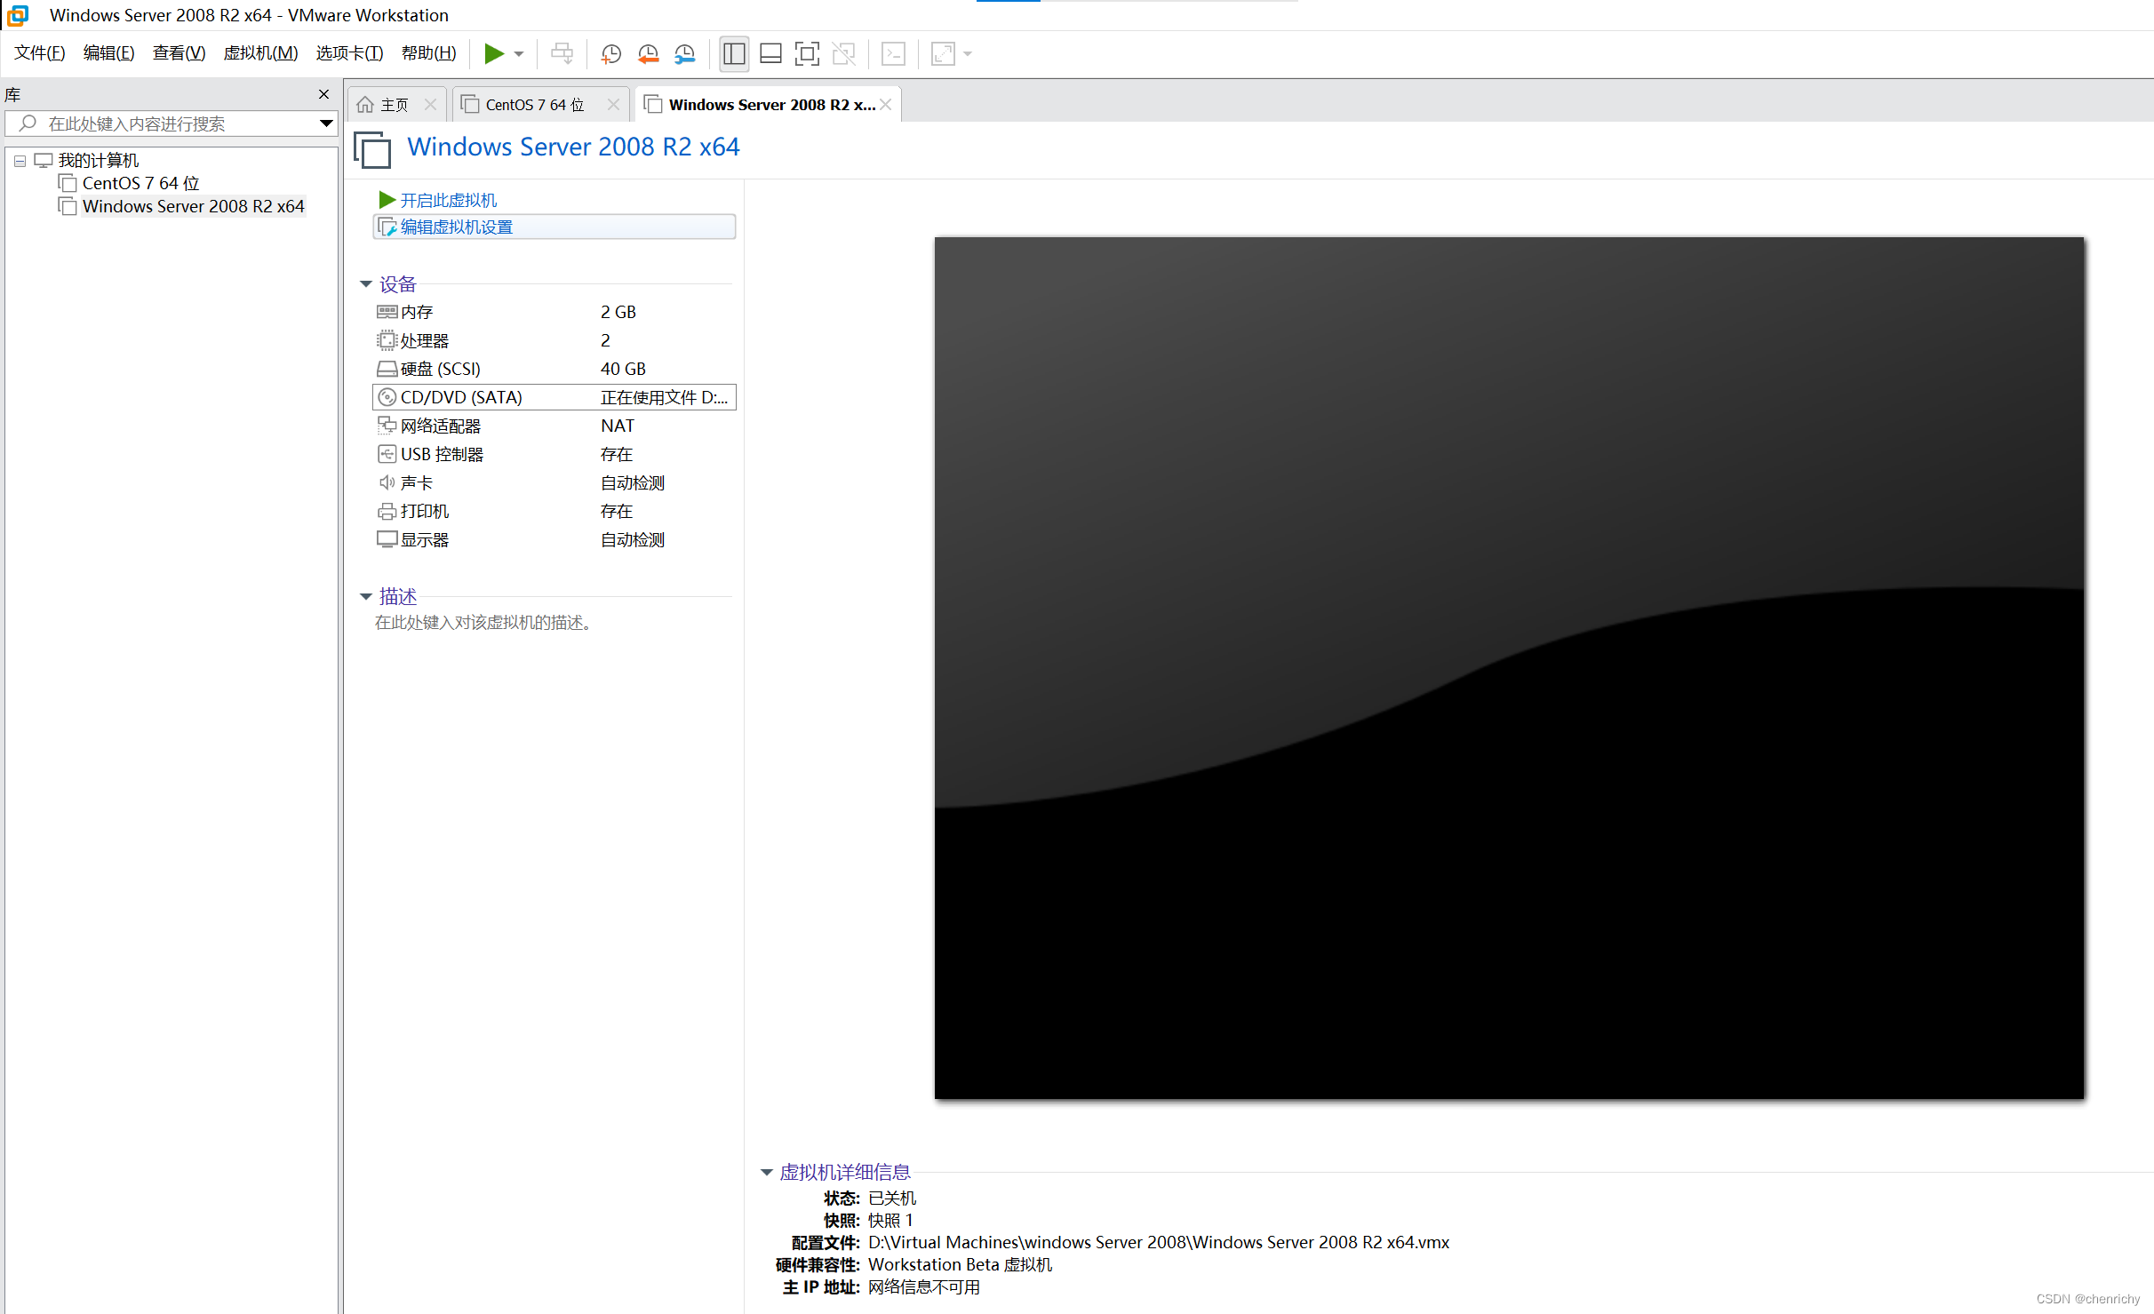Select Windows Server 2008 R2 x64 tree item
Image resolution: width=2154 pixels, height=1314 pixels.
click(x=193, y=206)
